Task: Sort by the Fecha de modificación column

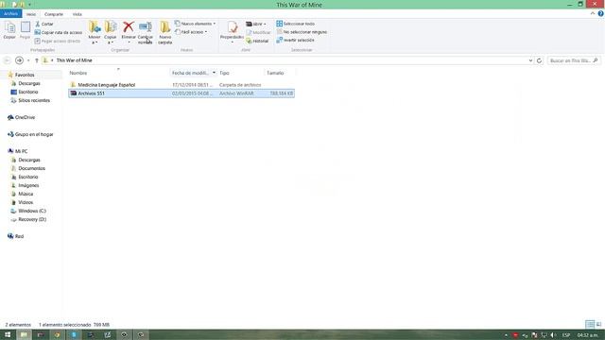Action: pos(190,73)
